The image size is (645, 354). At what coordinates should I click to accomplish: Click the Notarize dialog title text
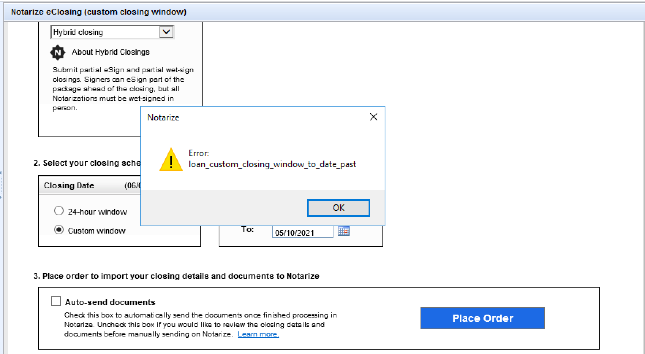tap(163, 118)
